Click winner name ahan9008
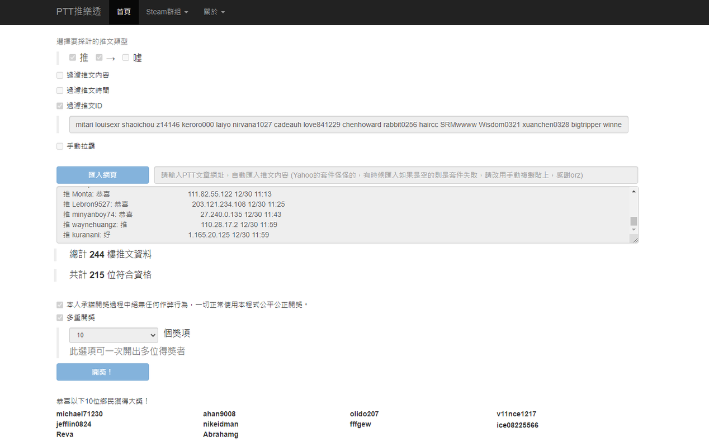This screenshot has width=709, height=447. point(219,415)
